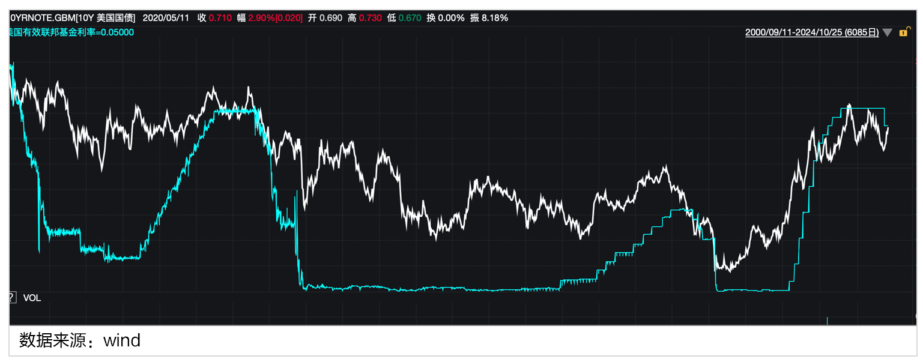Click the white line's rightmost endpoint
Screen dimensions: 923x362
point(888,127)
